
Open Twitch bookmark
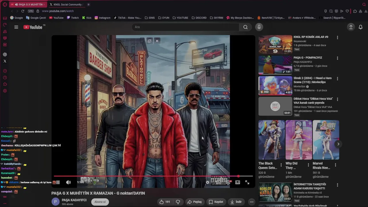pyautogui.click(x=73, y=18)
